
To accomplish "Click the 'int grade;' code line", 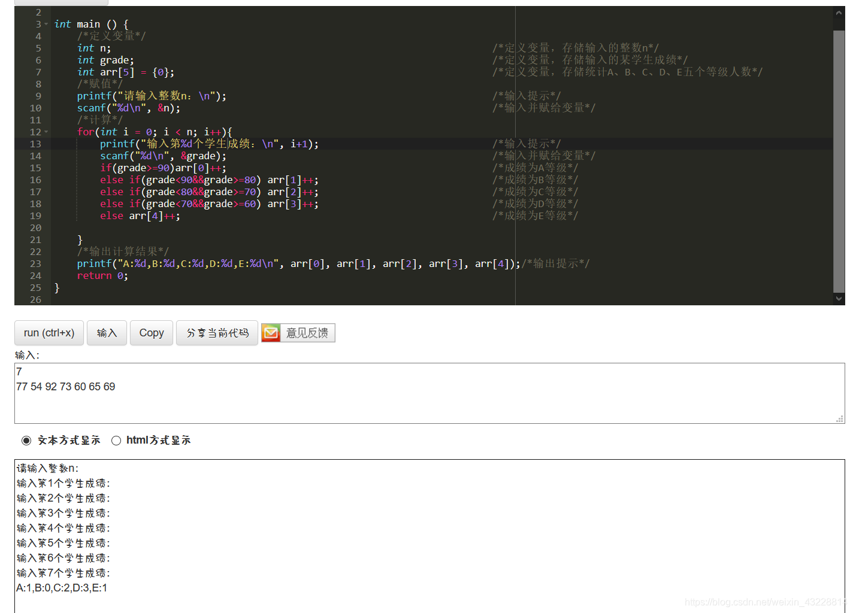I will (105, 60).
